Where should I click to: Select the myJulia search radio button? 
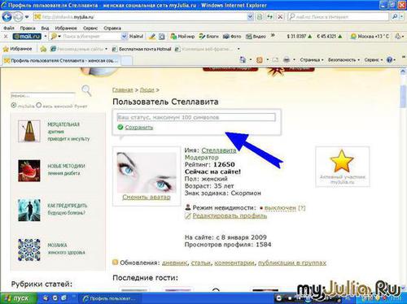[14, 105]
